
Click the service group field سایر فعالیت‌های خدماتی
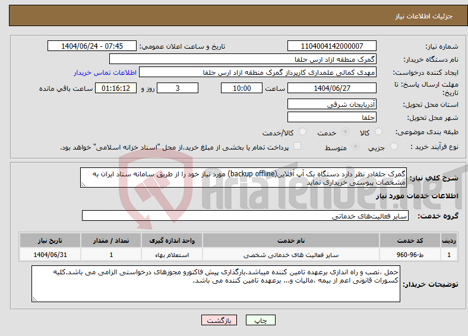[245, 215]
